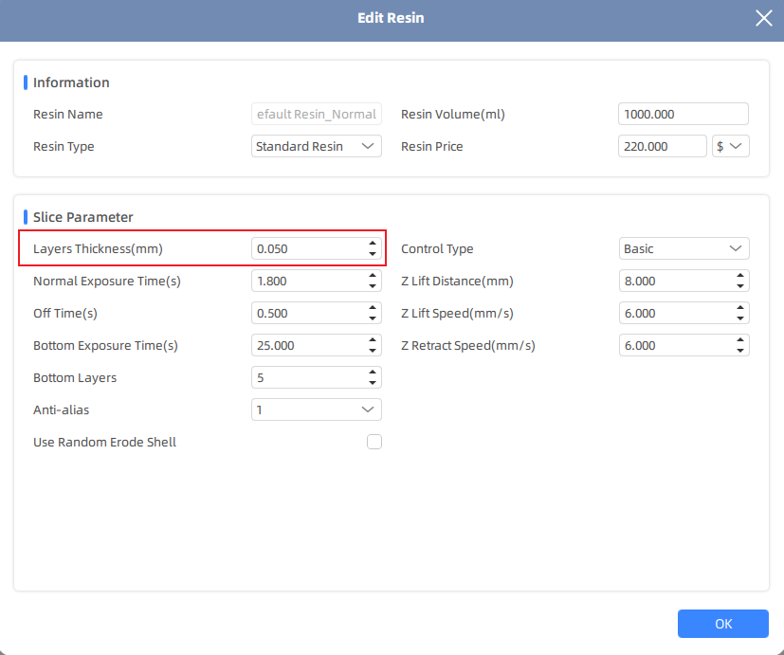Decrease Bottom Layers with down arrow
The height and width of the screenshot is (655, 784).
pyautogui.click(x=373, y=383)
